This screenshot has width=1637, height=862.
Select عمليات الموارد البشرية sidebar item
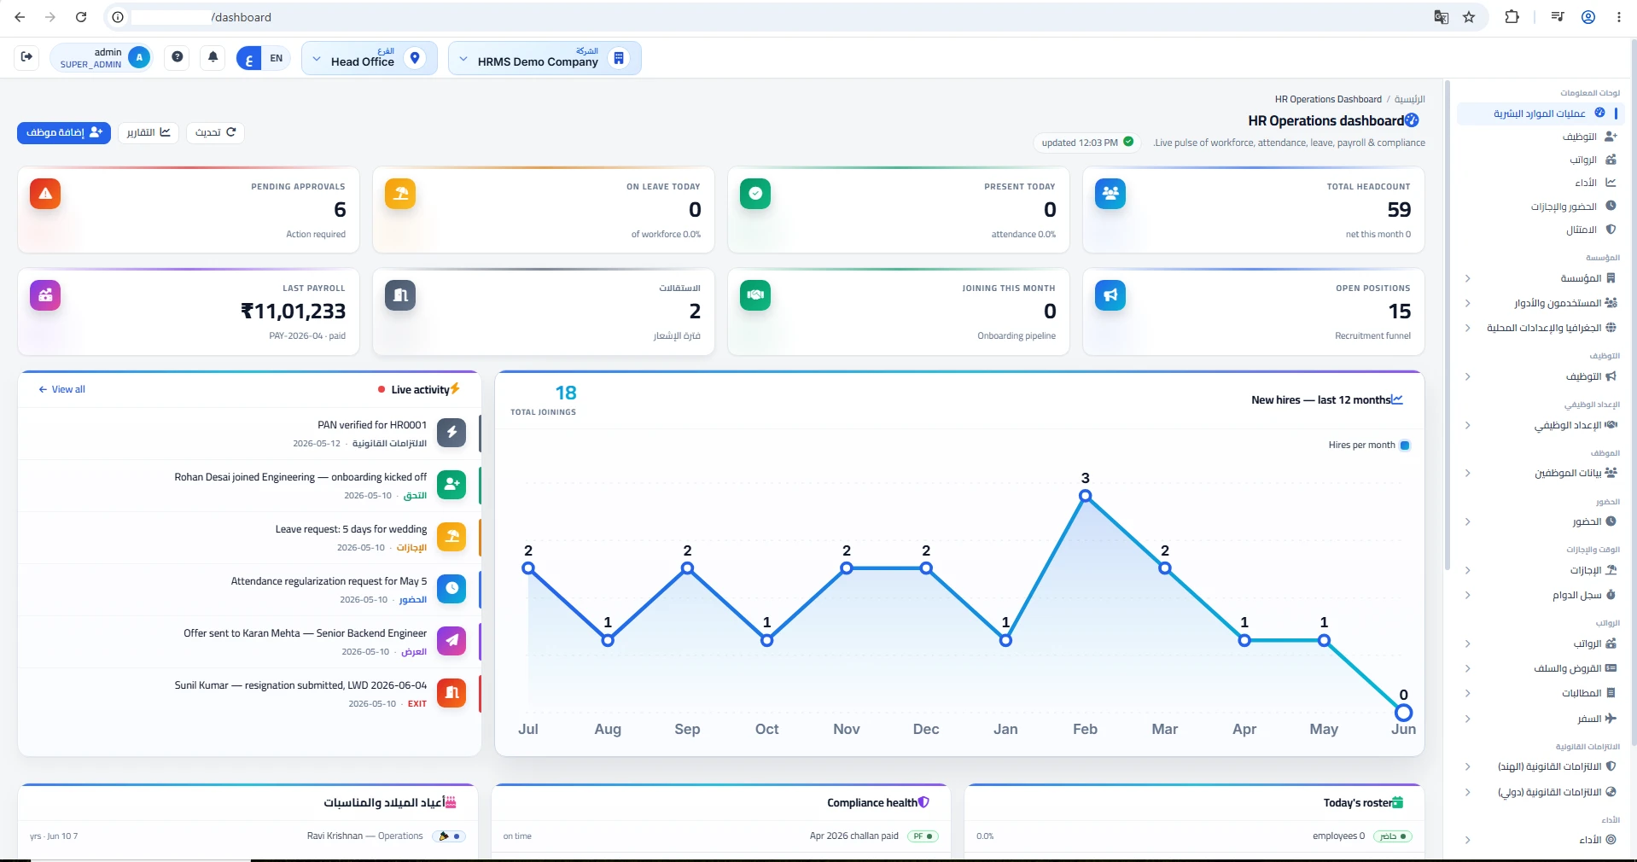(1541, 114)
